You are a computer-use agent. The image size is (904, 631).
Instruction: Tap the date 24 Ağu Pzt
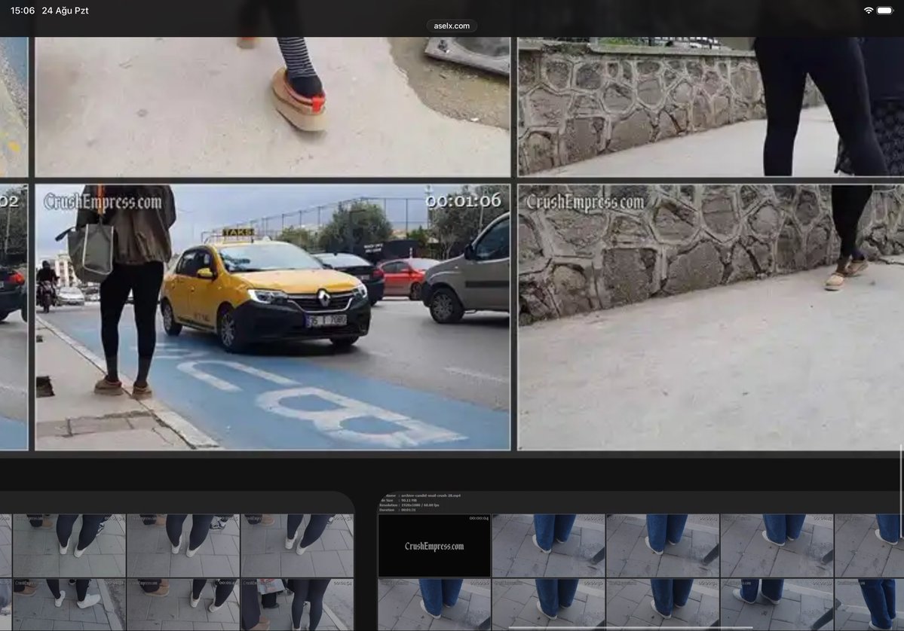point(65,11)
